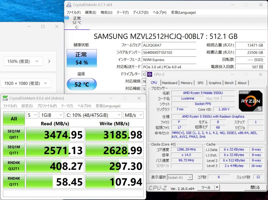
Task: Open the 編集(E) menu in CrystalDiskInfo
Action: click(x=91, y=13)
